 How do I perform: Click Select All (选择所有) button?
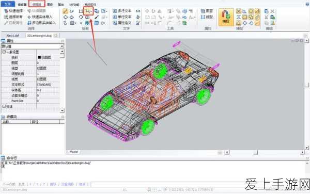pos(13,17)
